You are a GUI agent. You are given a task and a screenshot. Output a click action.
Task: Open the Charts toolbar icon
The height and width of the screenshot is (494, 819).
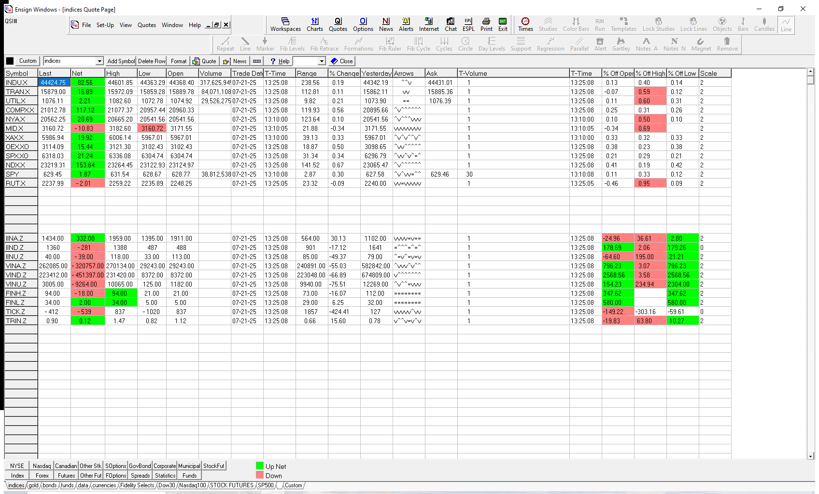(315, 25)
